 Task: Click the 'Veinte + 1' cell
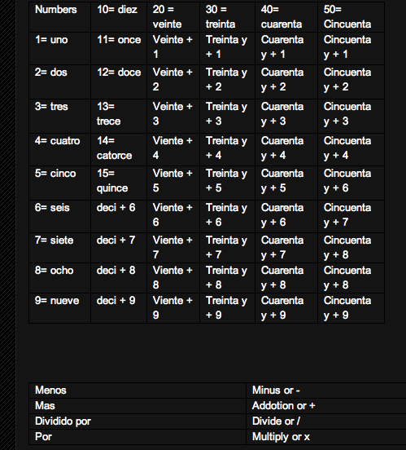(x=173, y=48)
